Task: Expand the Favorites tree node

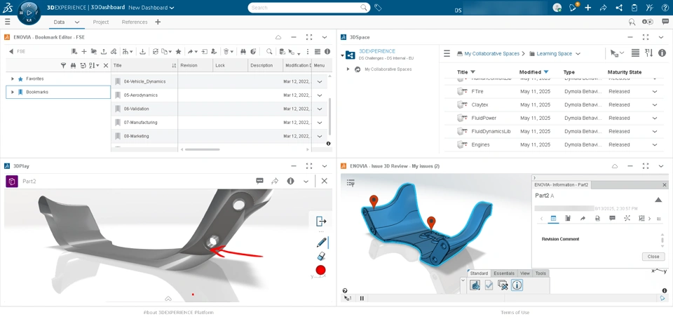Action: pos(13,79)
